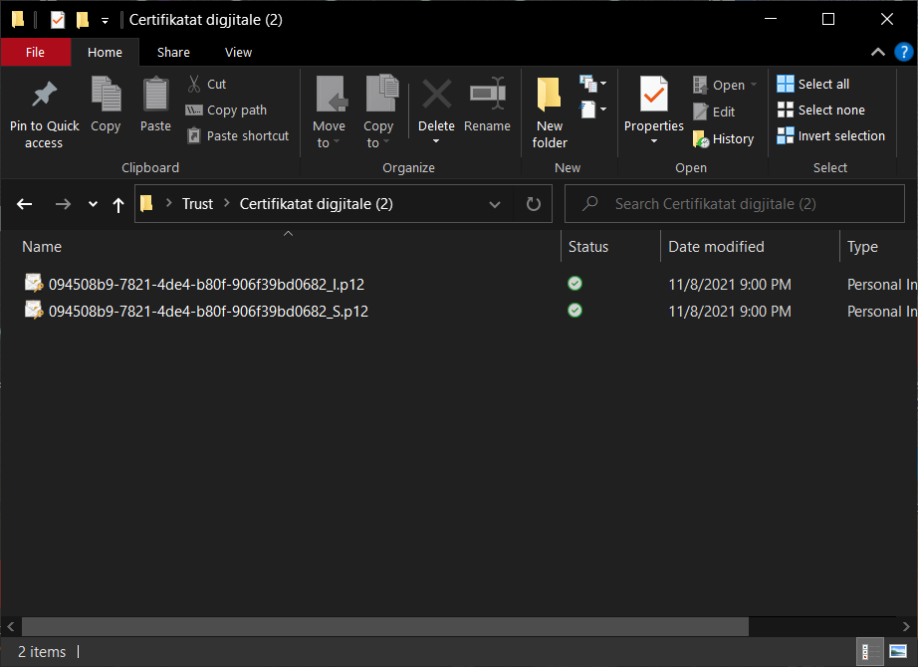Click sync status check for _S.p12
This screenshot has width=918, height=667.
(x=574, y=311)
